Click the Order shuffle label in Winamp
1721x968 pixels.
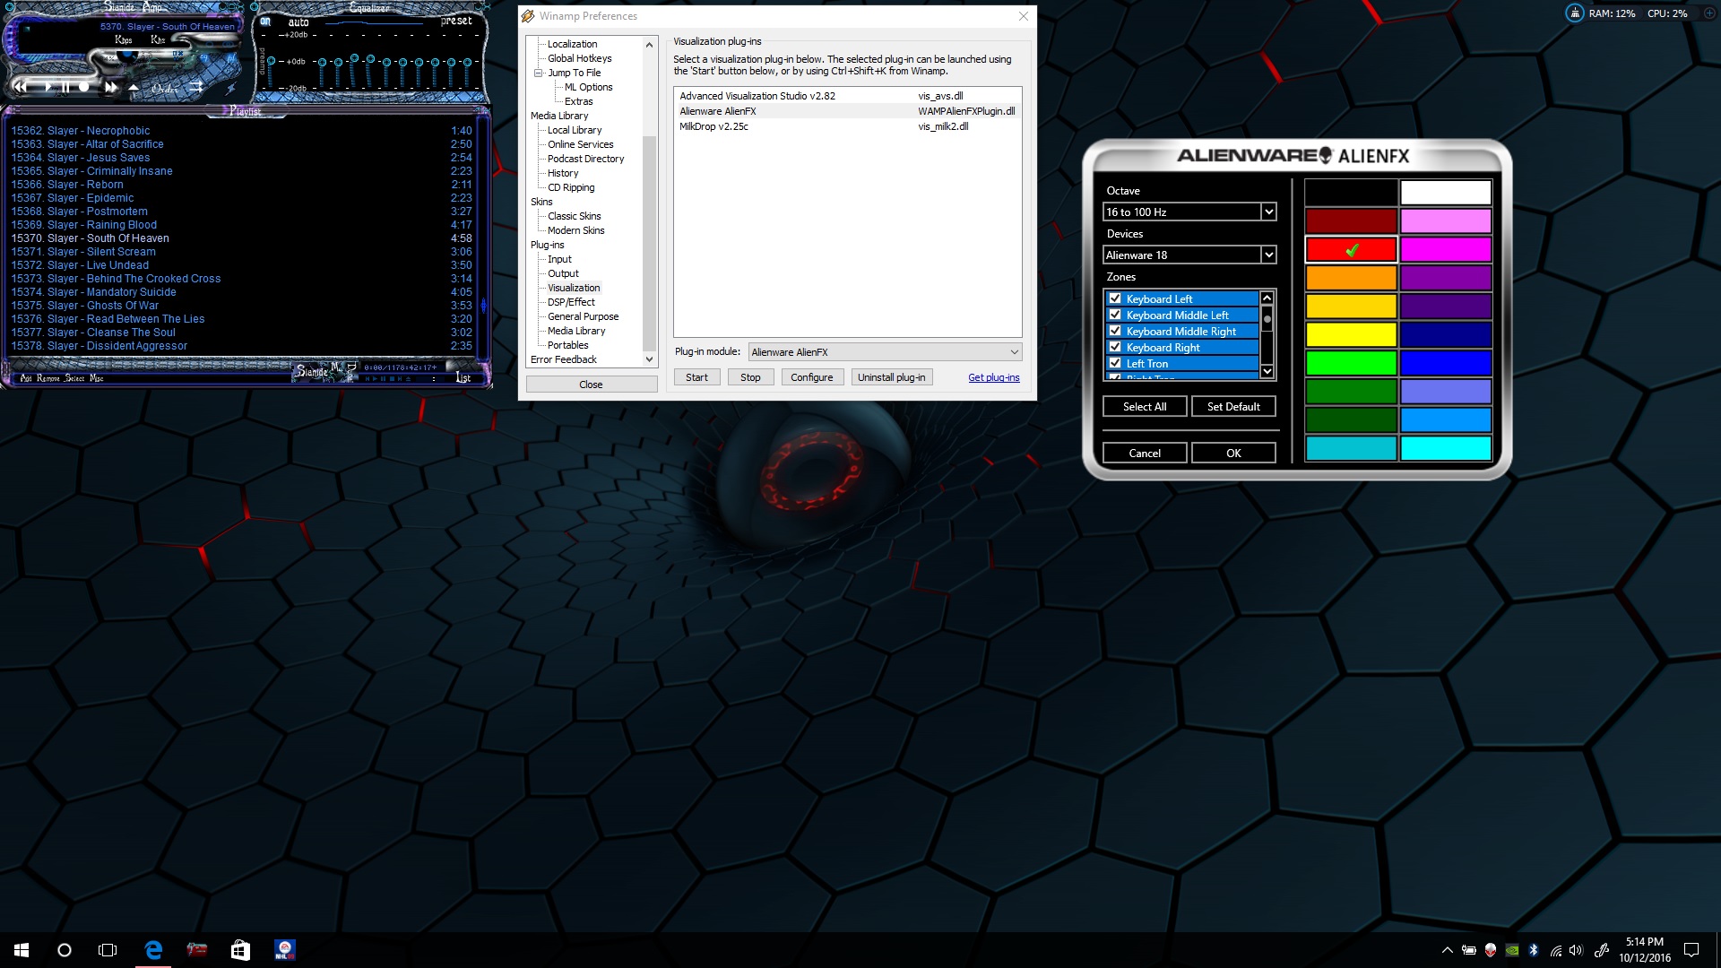click(165, 88)
